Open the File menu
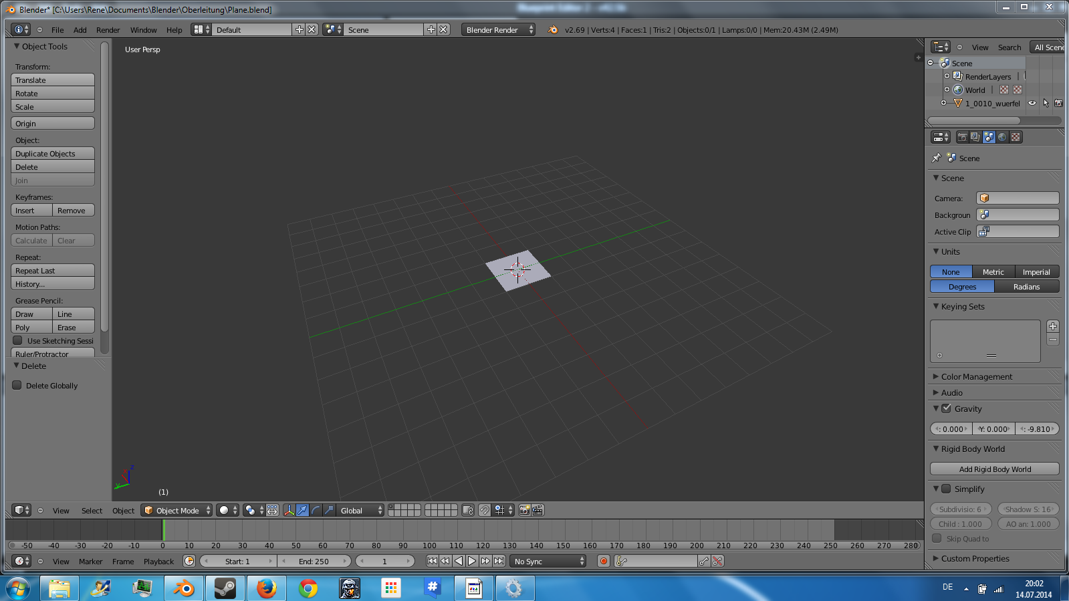 57,29
